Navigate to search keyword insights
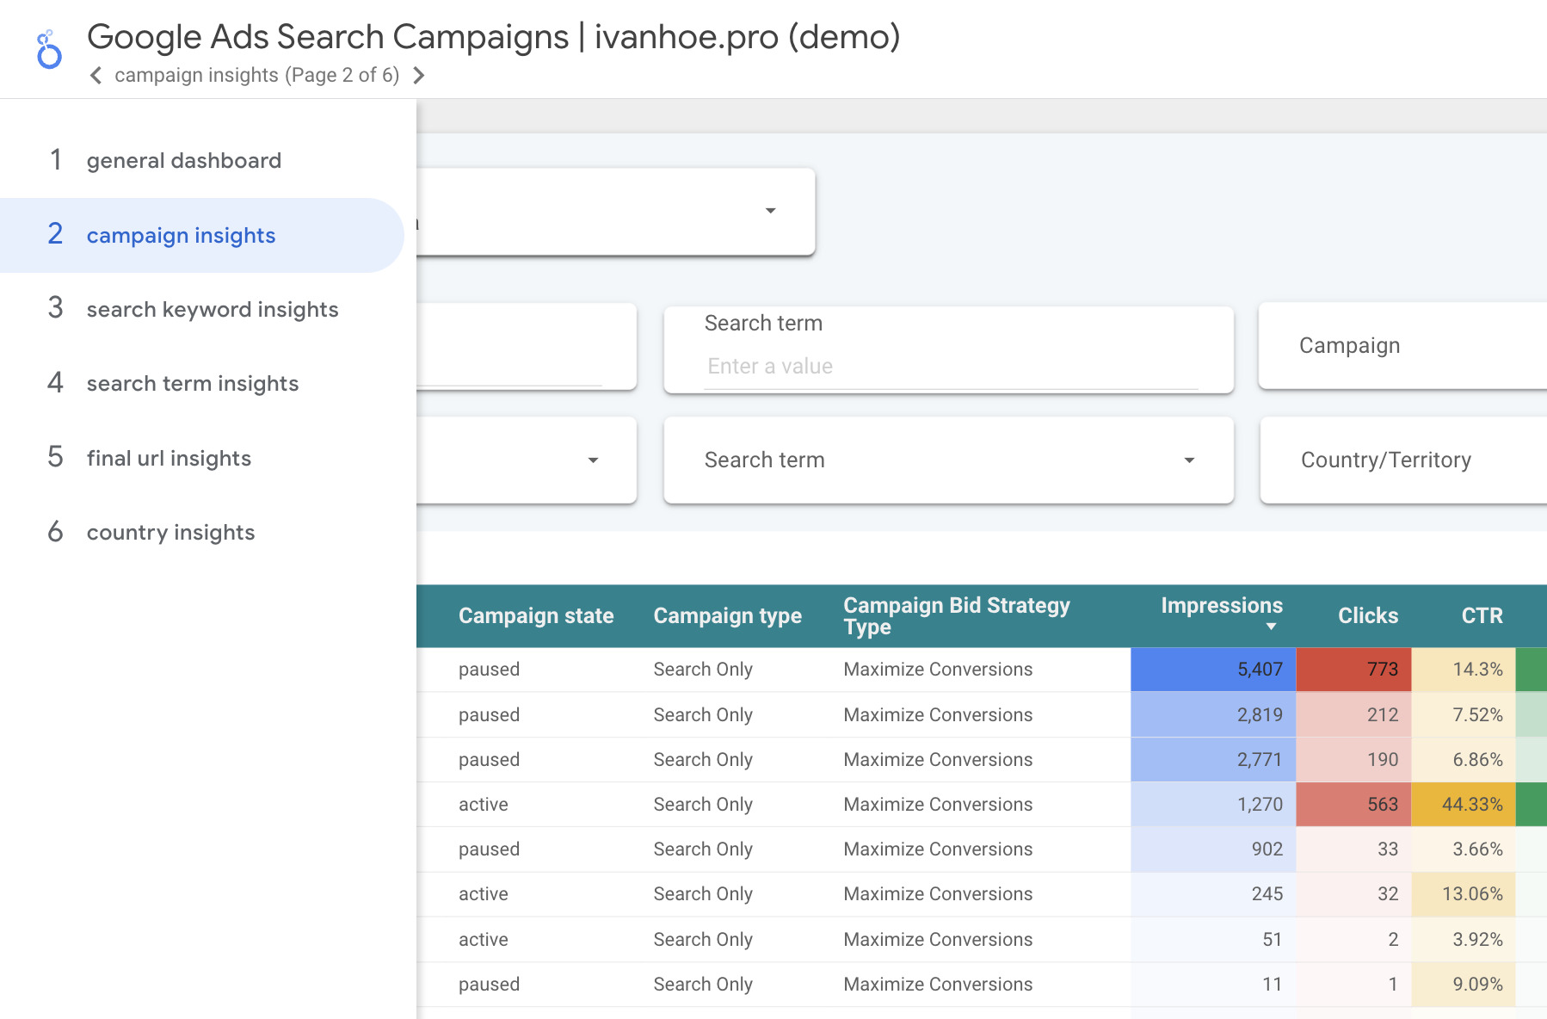This screenshot has width=1547, height=1019. click(x=212, y=310)
